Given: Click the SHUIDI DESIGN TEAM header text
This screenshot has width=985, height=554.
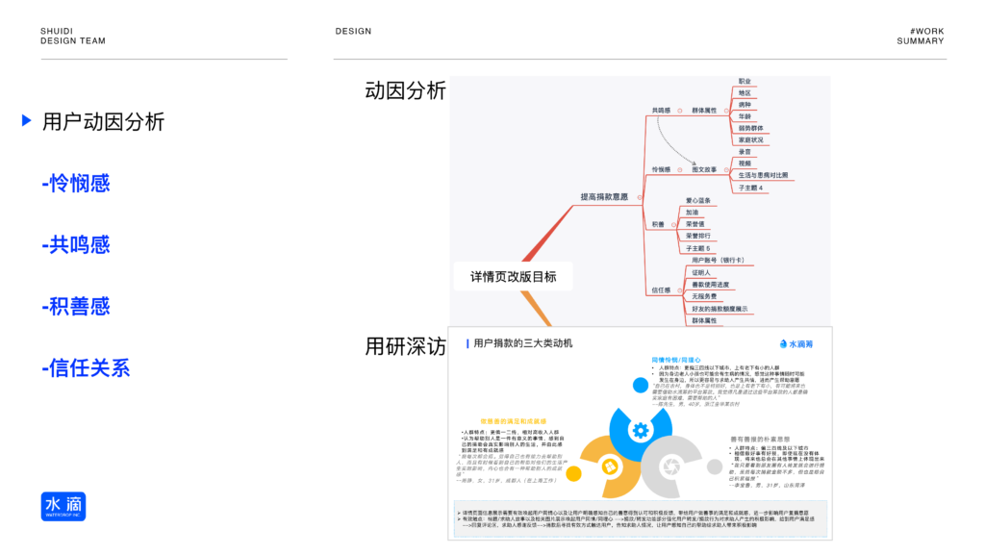Looking at the screenshot, I should (73, 37).
